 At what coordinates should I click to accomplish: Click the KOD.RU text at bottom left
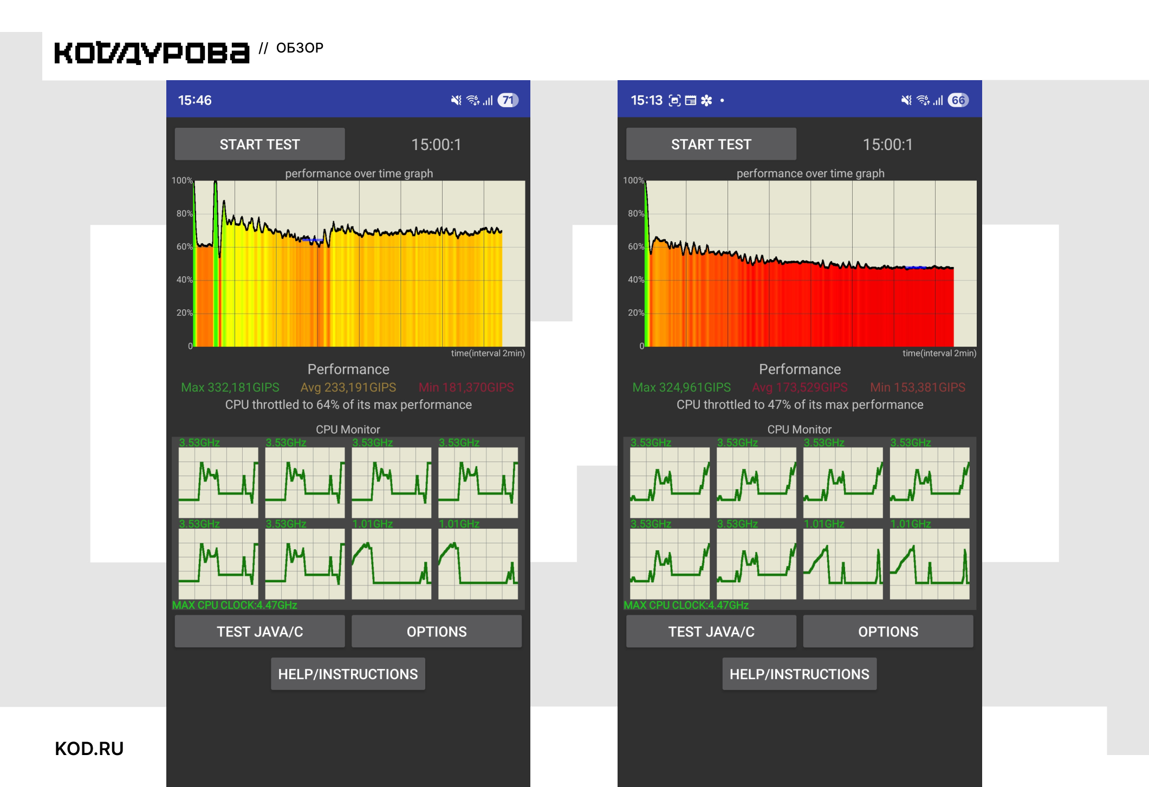pos(89,749)
